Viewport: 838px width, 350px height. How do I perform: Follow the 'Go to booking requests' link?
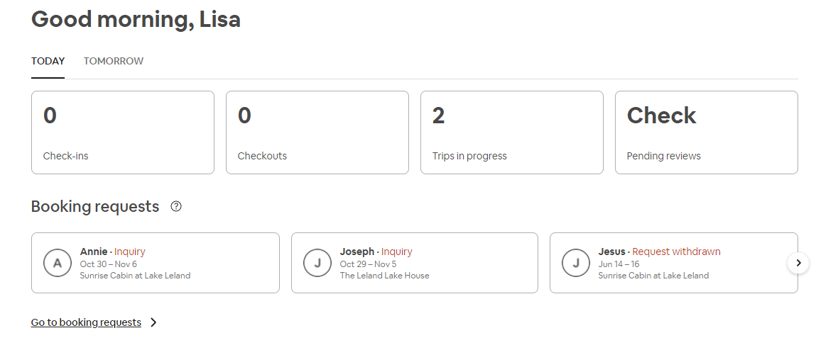pos(86,322)
